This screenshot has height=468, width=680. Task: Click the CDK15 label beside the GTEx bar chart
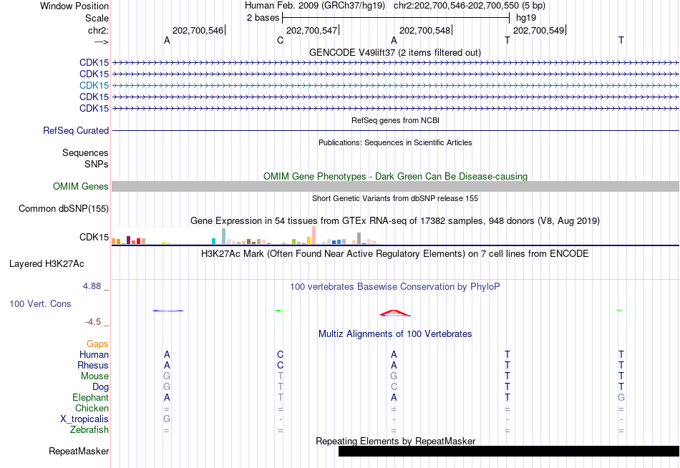tap(94, 238)
